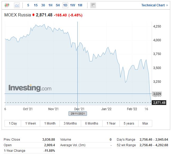The image size is (171, 156).
Task: Click the 29/11/2021 date marker
Action: [77, 113]
